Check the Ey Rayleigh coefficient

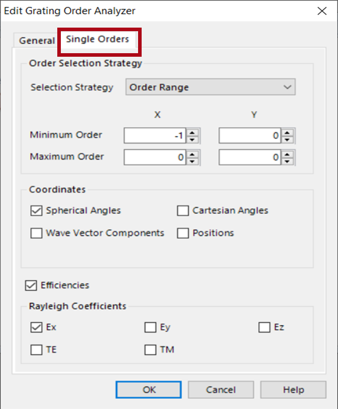point(150,327)
